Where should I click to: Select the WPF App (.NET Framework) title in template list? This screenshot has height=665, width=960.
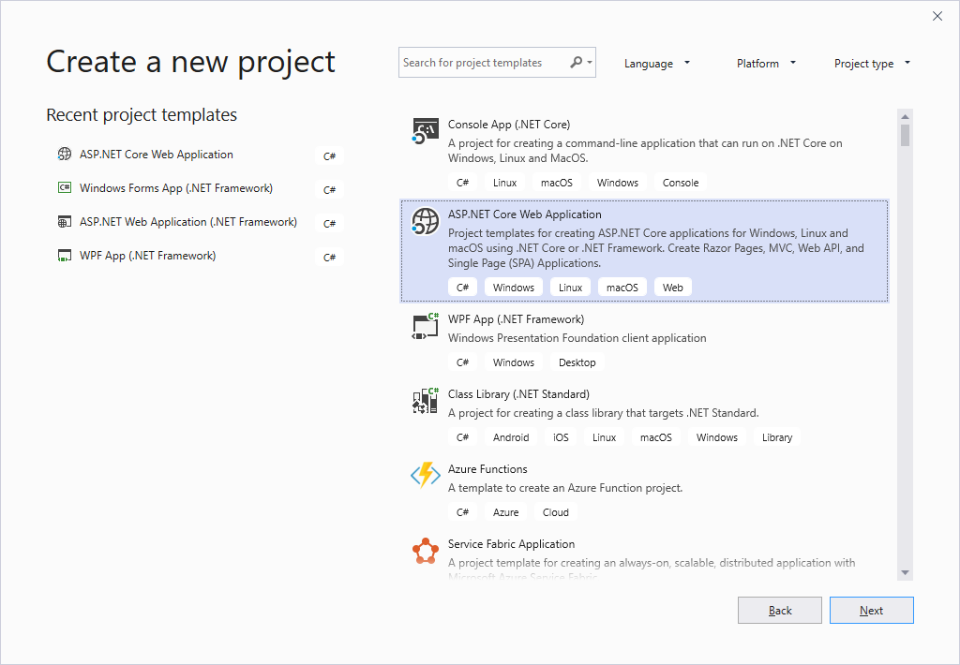click(517, 319)
